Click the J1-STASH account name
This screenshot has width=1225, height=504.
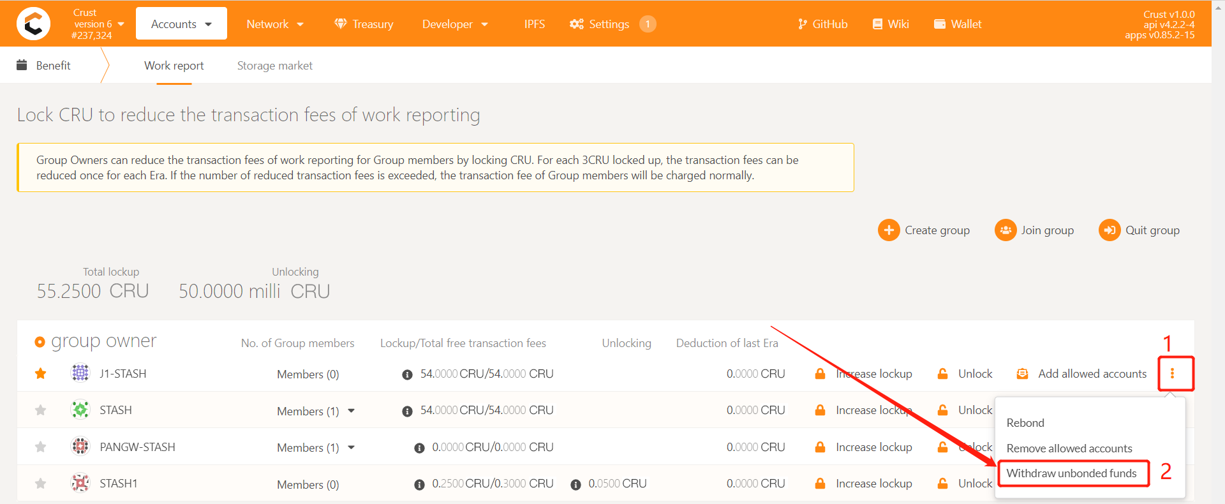[x=123, y=374]
